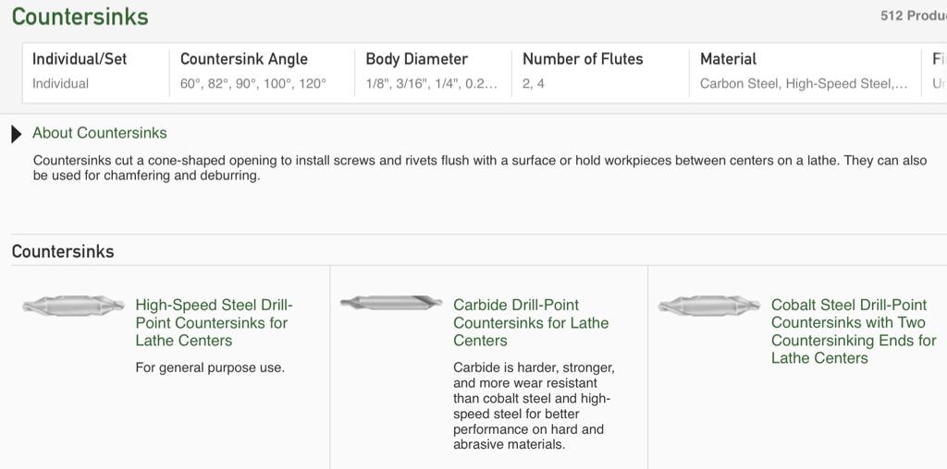Expand the Countersink Angle filter
The width and height of the screenshot is (947, 469).
(x=262, y=72)
